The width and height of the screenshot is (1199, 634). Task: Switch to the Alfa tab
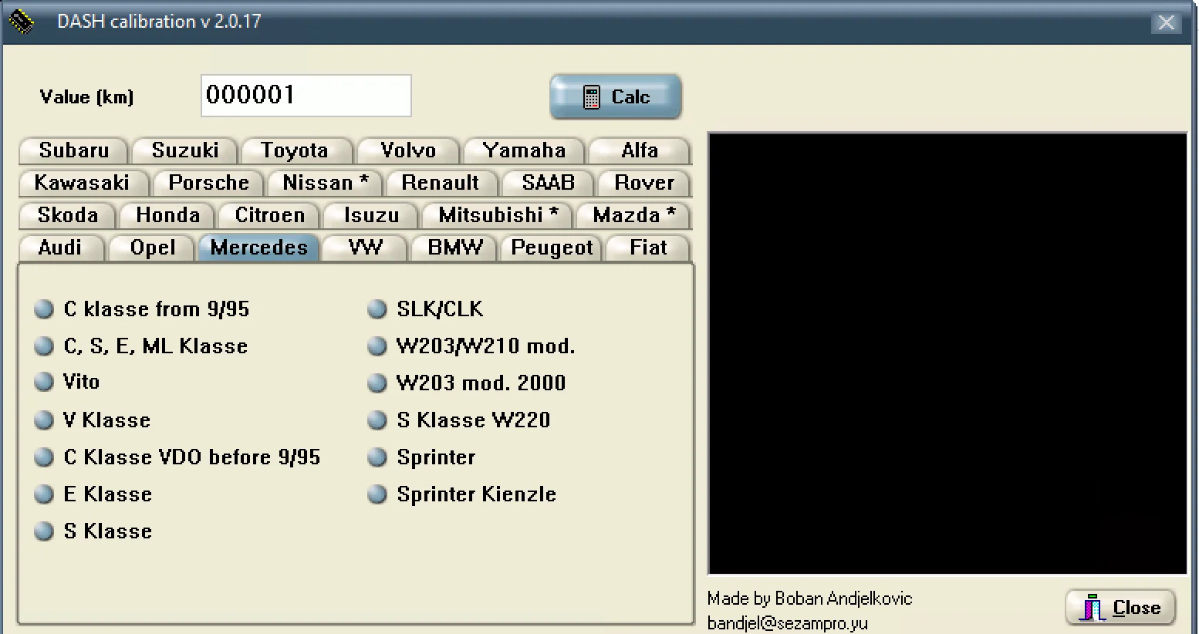click(640, 150)
